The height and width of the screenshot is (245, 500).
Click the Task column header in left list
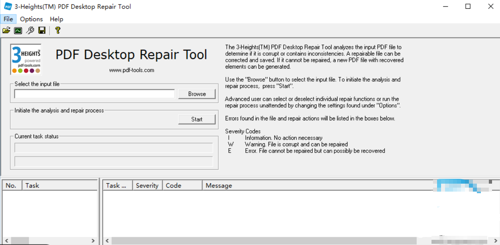point(60,185)
